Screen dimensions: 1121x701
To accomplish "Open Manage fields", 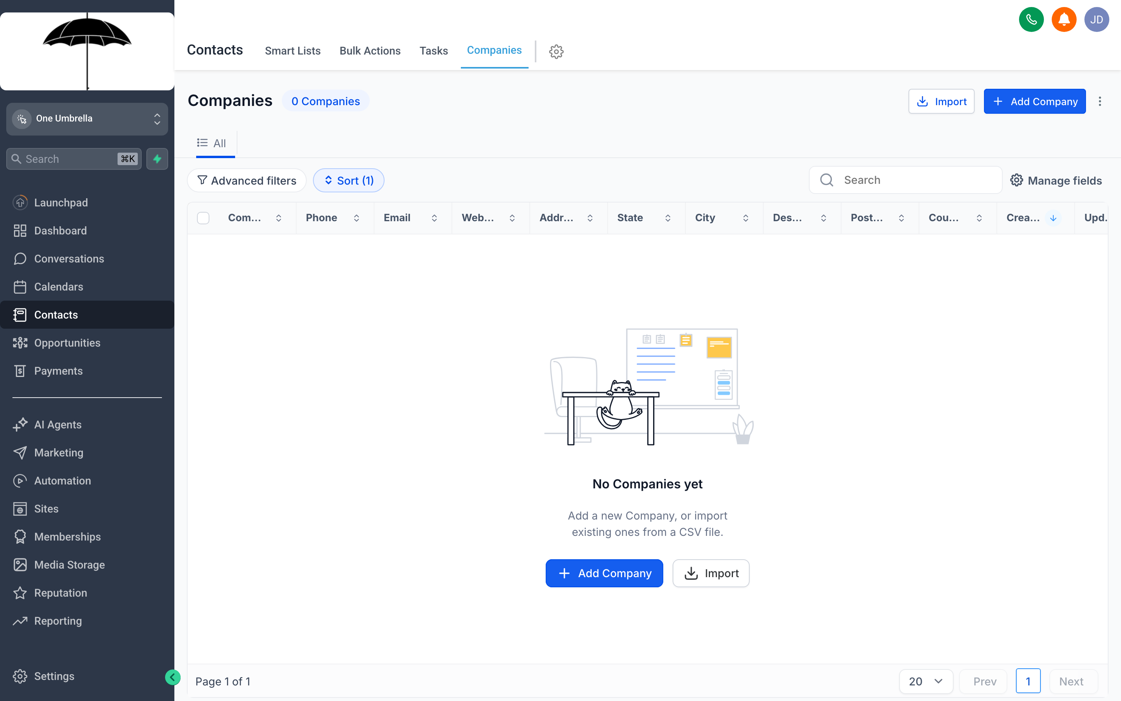I will pos(1056,180).
